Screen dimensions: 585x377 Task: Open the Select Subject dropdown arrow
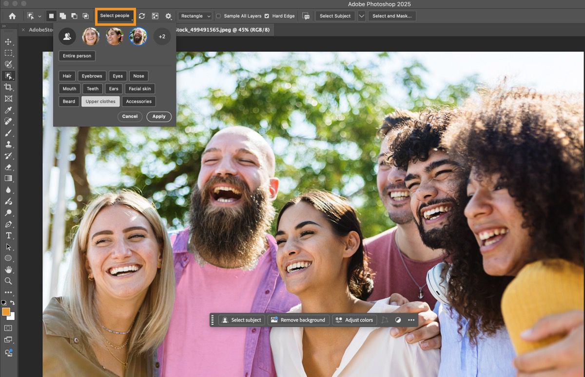pyautogui.click(x=361, y=16)
